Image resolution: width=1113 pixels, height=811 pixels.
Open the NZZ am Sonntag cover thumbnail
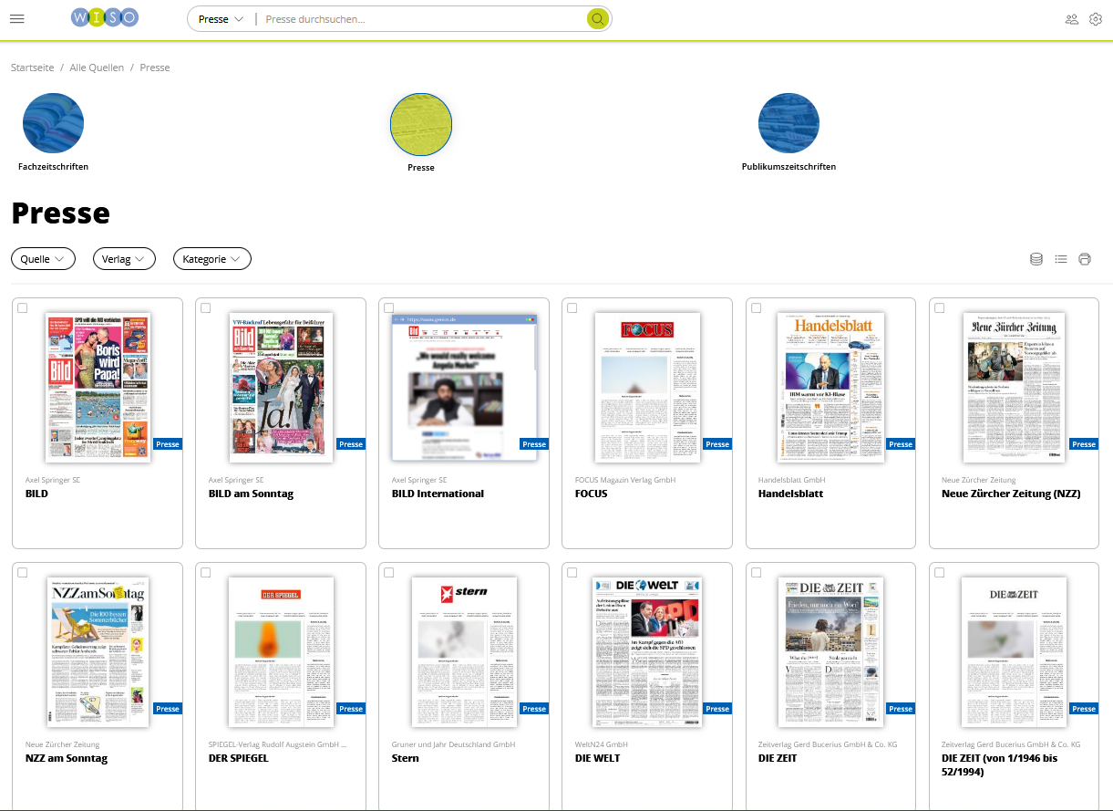[x=98, y=652]
